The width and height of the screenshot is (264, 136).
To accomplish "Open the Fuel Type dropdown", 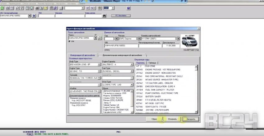I will click(x=132, y=71).
